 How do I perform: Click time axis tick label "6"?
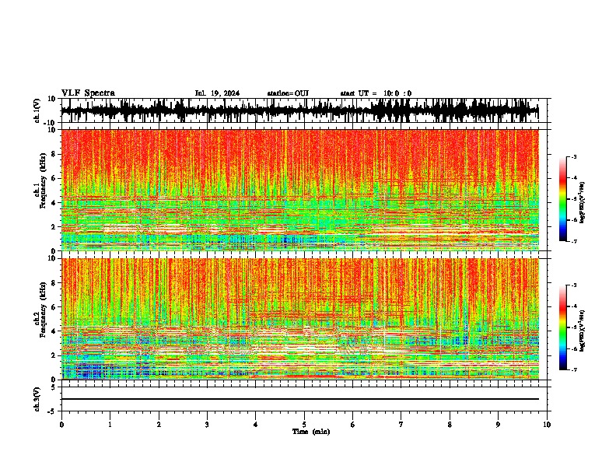pos(352,425)
